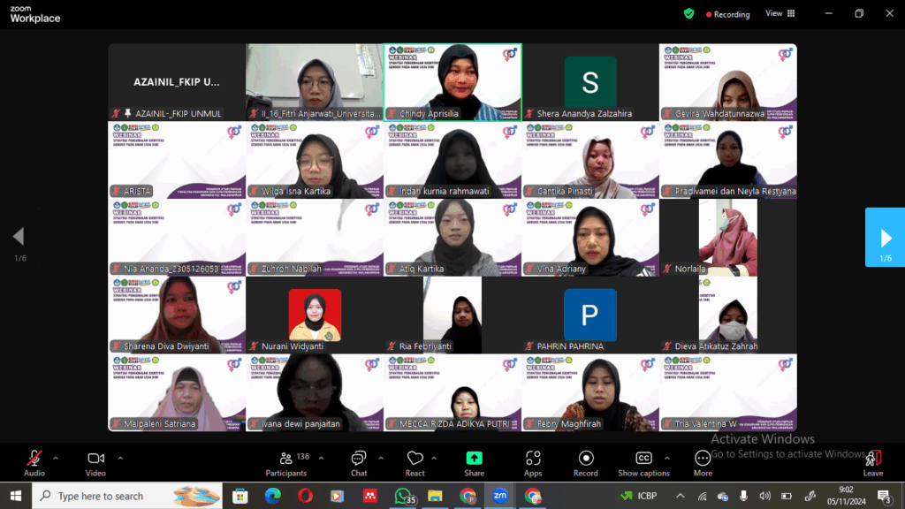Open the Participants panel

286,463
